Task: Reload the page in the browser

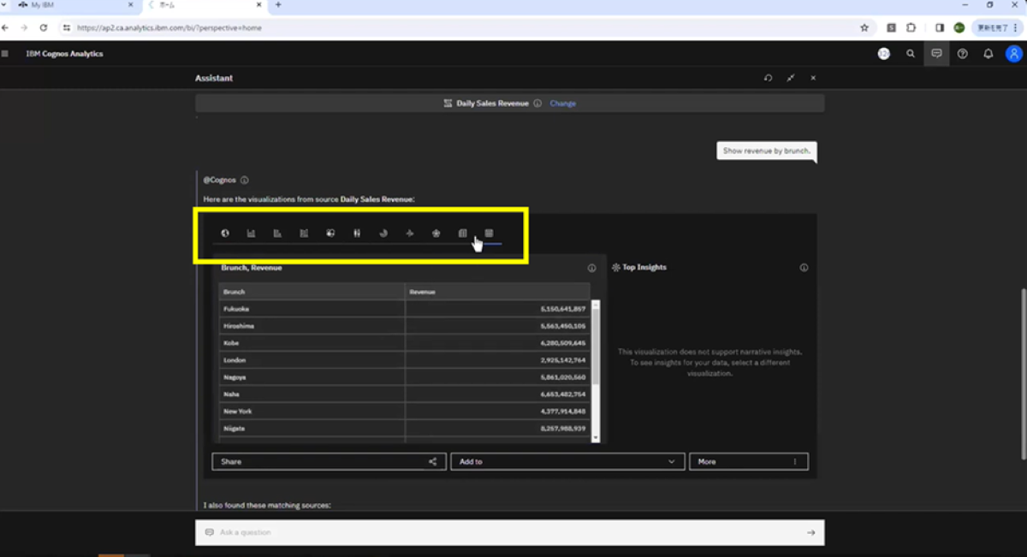Action: [x=44, y=27]
